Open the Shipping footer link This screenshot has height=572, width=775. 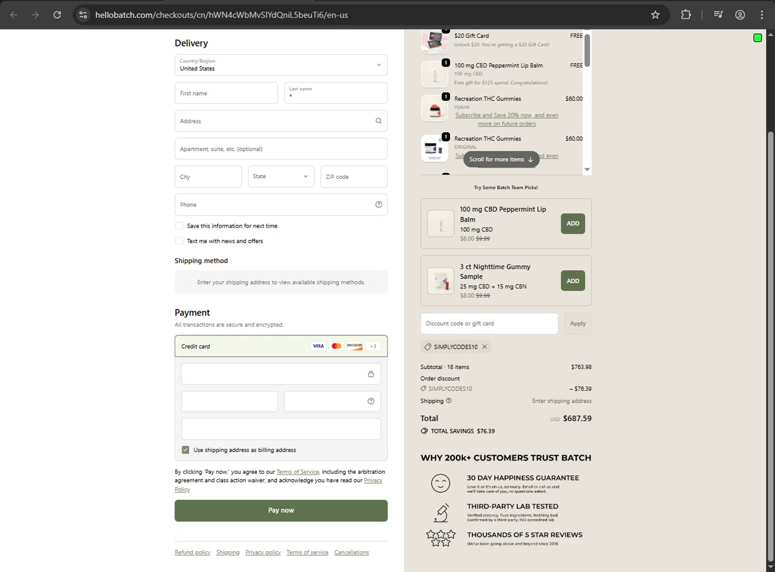[228, 552]
